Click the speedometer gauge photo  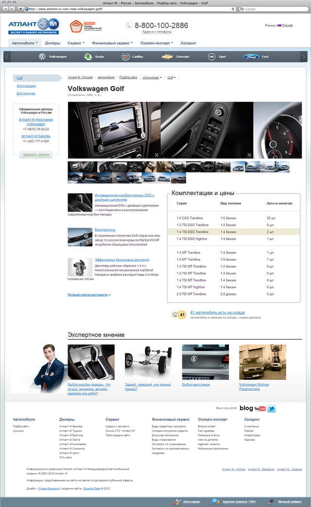[278, 130]
